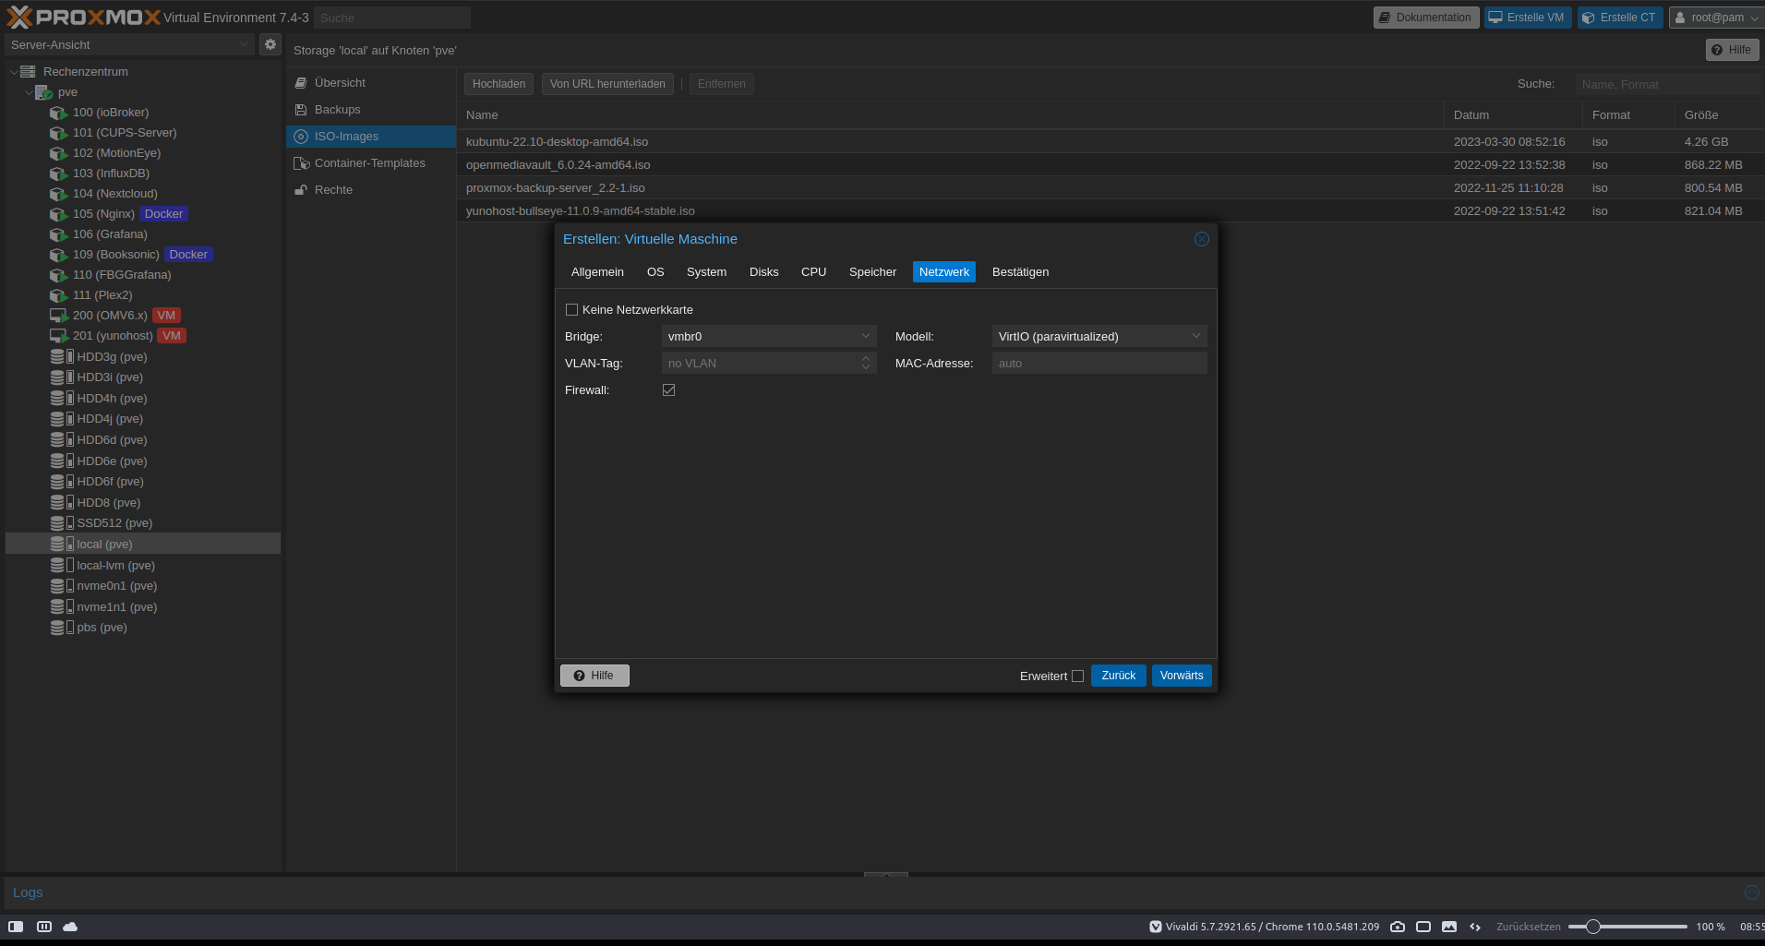Image resolution: width=1765 pixels, height=946 pixels.
Task: Click the VM tag on 201 (yunohost)
Action: coord(172,336)
